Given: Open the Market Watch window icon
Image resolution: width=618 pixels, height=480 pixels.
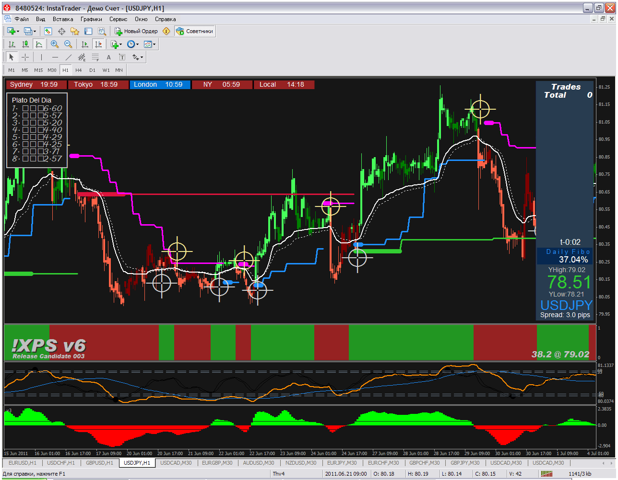Looking at the screenshot, I should point(48,31).
